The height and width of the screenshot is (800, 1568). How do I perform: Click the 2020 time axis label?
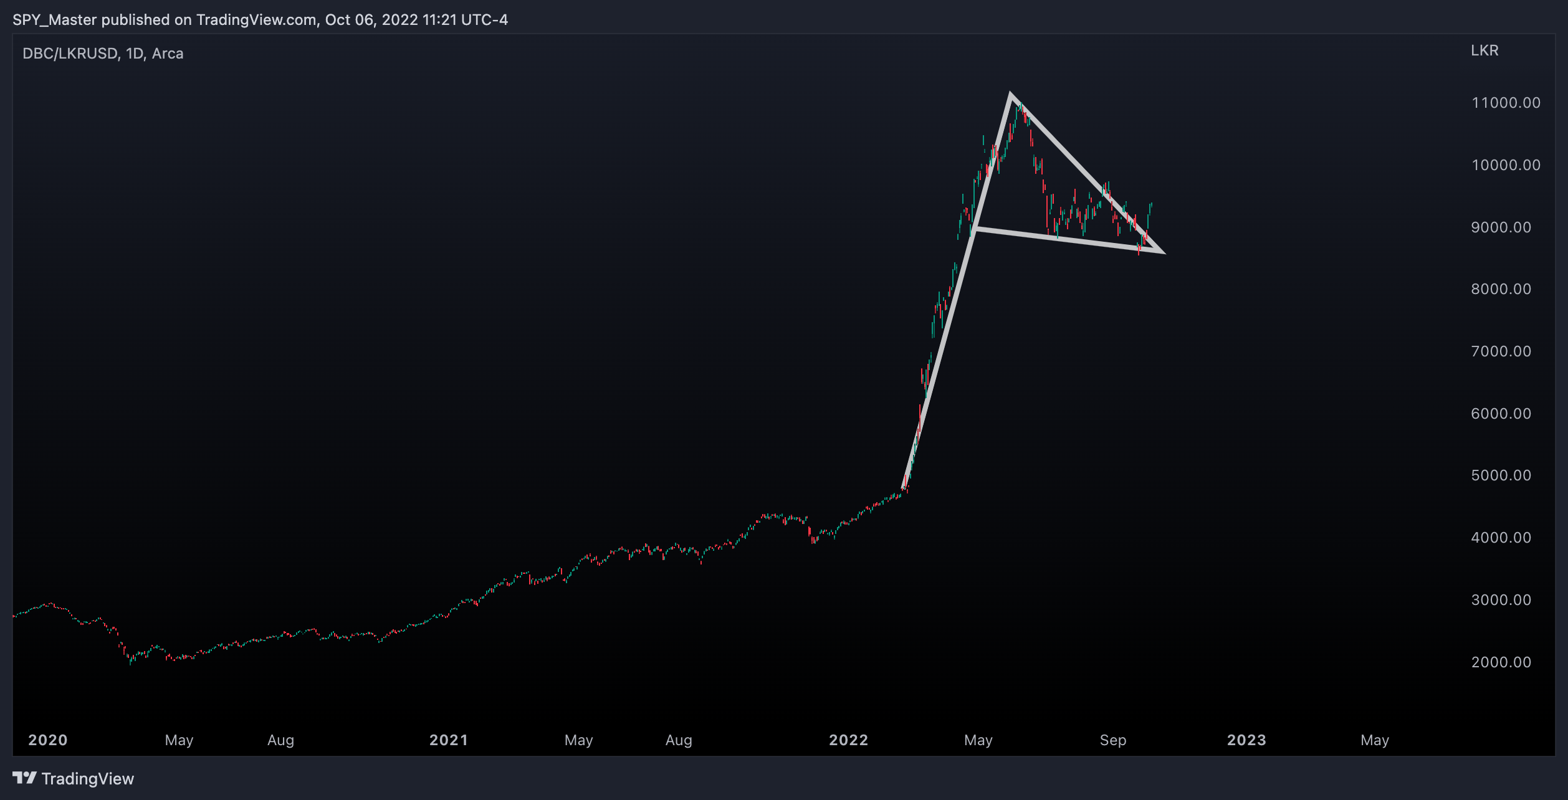tap(48, 740)
